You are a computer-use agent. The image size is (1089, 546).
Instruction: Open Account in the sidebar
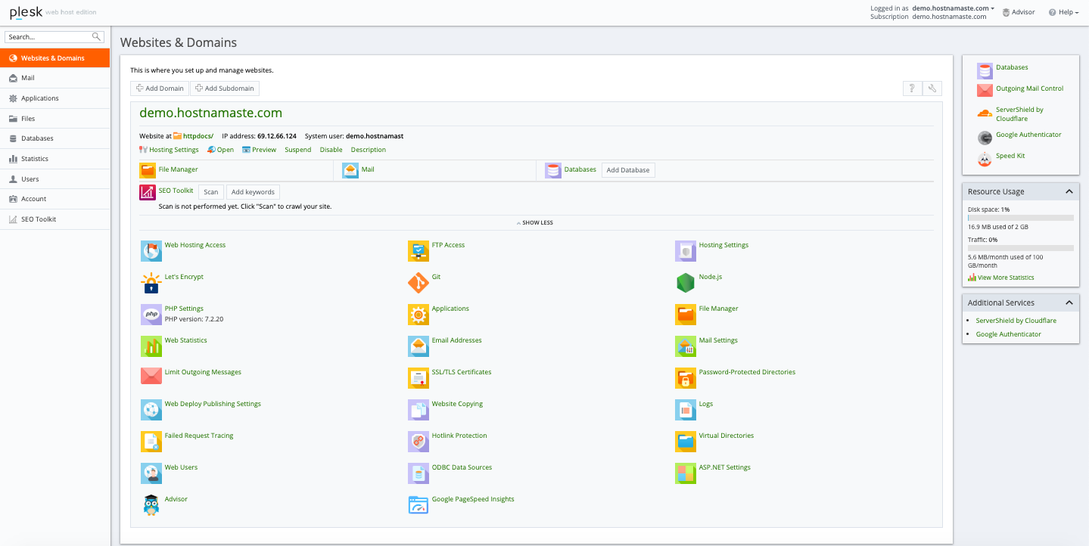click(x=54, y=199)
